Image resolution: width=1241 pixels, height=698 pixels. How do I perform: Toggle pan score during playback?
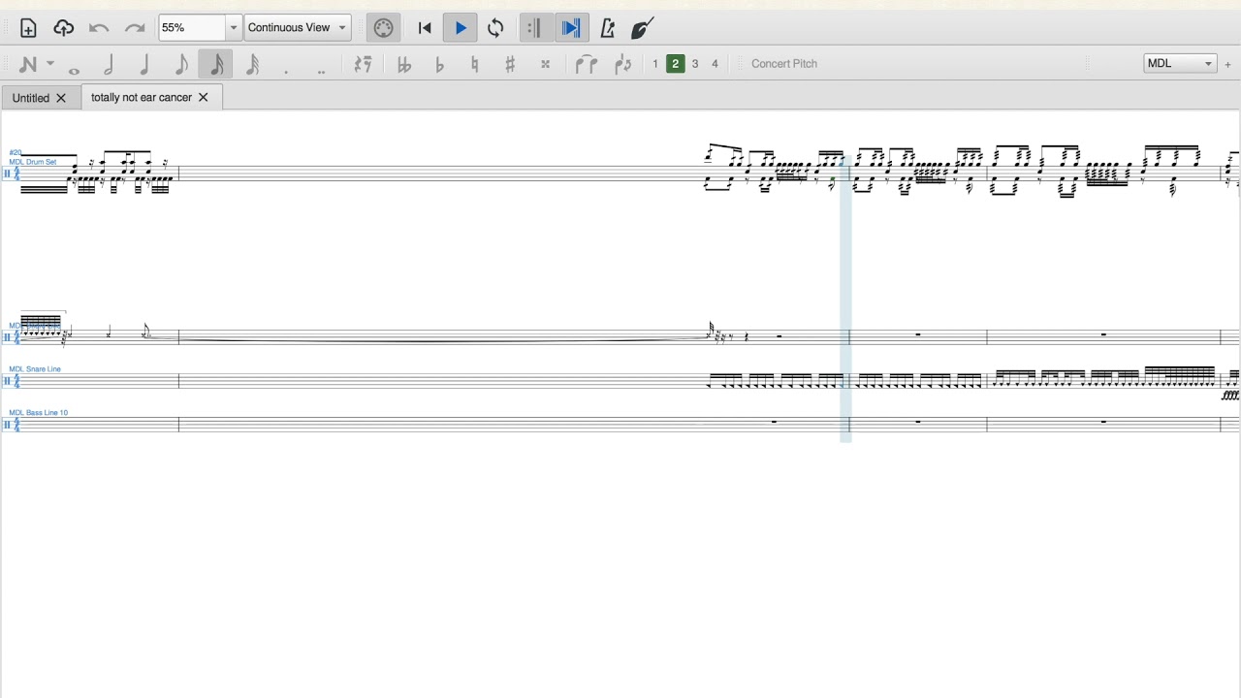571,28
